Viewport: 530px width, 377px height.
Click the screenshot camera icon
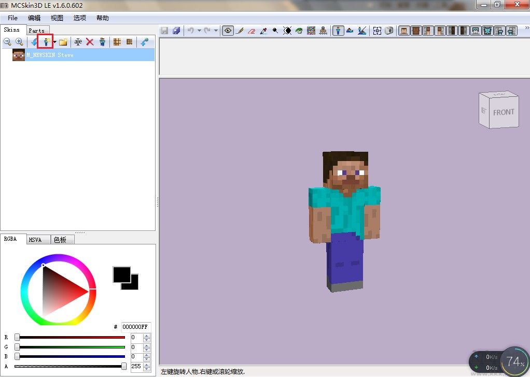pyautogui.click(x=388, y=31)
